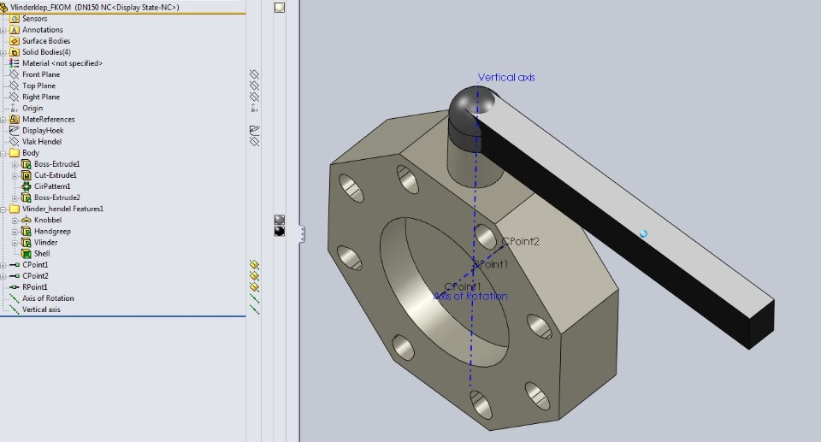This screenshot has width=821, height=442.
Task: Click the Material not specified icon
Action: click(15, 63)
